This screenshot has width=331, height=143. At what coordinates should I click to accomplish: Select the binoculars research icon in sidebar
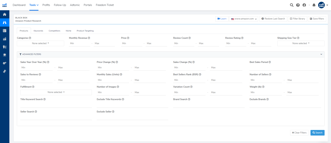[x=4, y=22]
